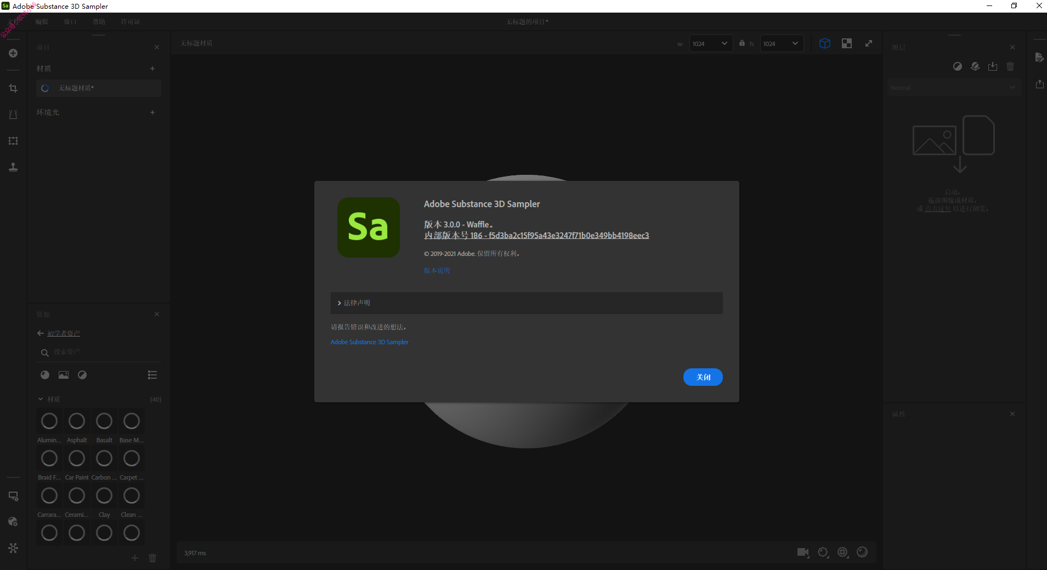Click the plus circle create icon in left sidebar
This screenshot has height=570, width=1047.
[x=13, y=53]
